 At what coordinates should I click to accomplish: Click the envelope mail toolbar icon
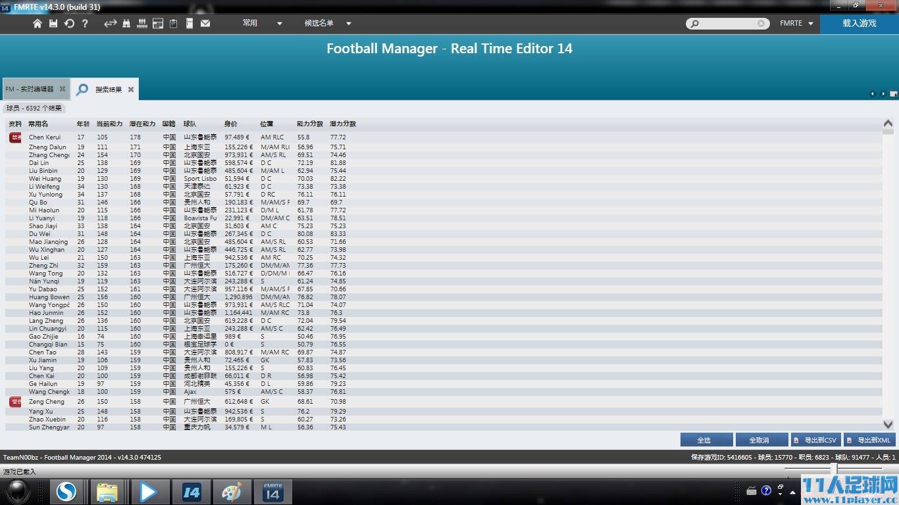click(x=205, y=24)
